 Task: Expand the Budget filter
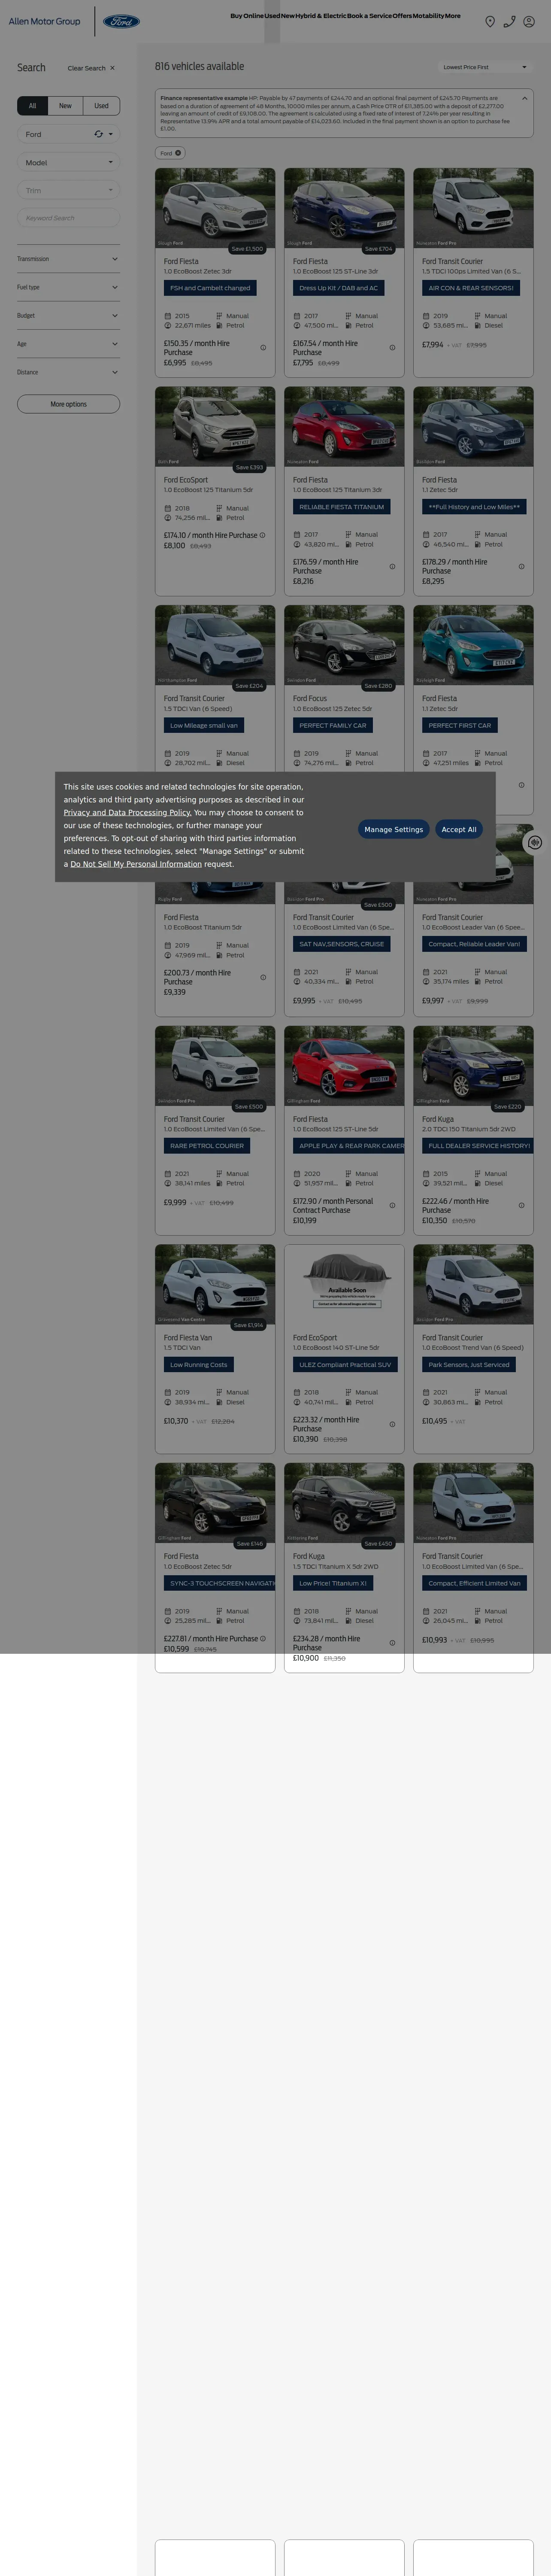68,315
